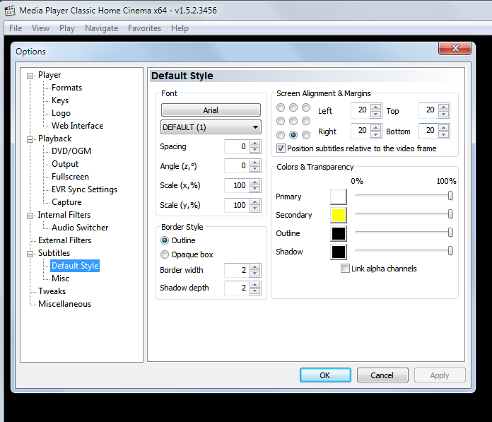Select EVR Sync Settings tree item

tap(84, 189)
